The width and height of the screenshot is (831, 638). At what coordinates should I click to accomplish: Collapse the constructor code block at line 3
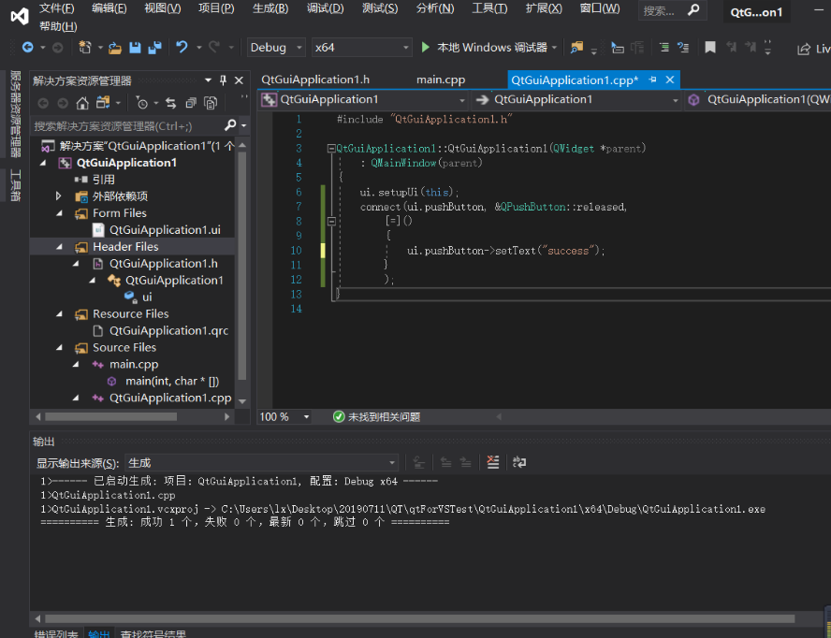(x=331, y=149)
